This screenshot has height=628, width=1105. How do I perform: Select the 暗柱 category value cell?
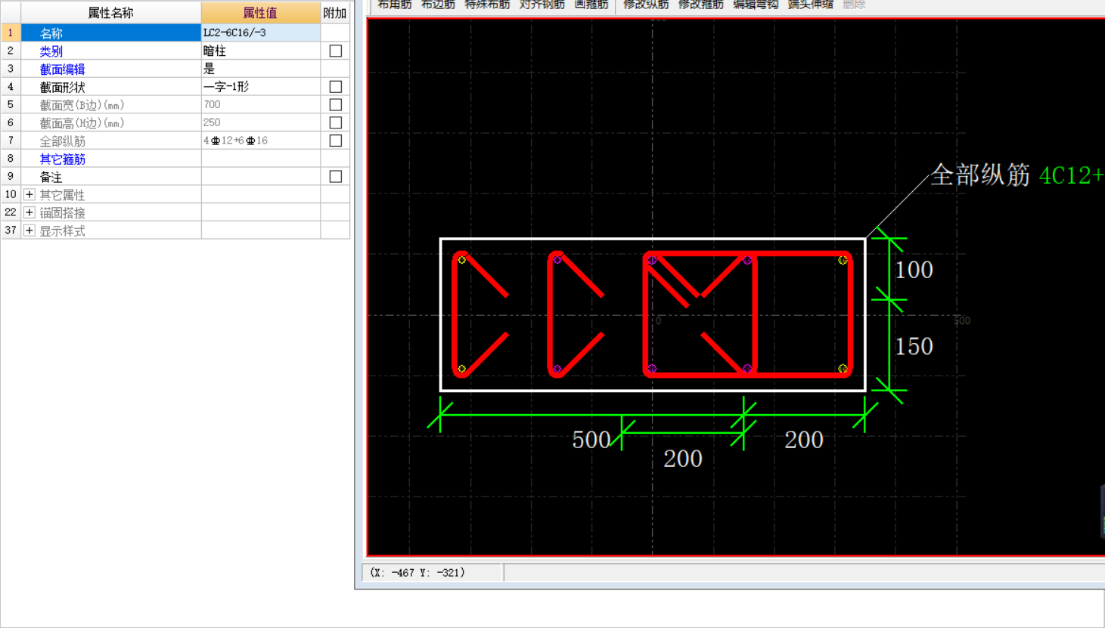261,51
